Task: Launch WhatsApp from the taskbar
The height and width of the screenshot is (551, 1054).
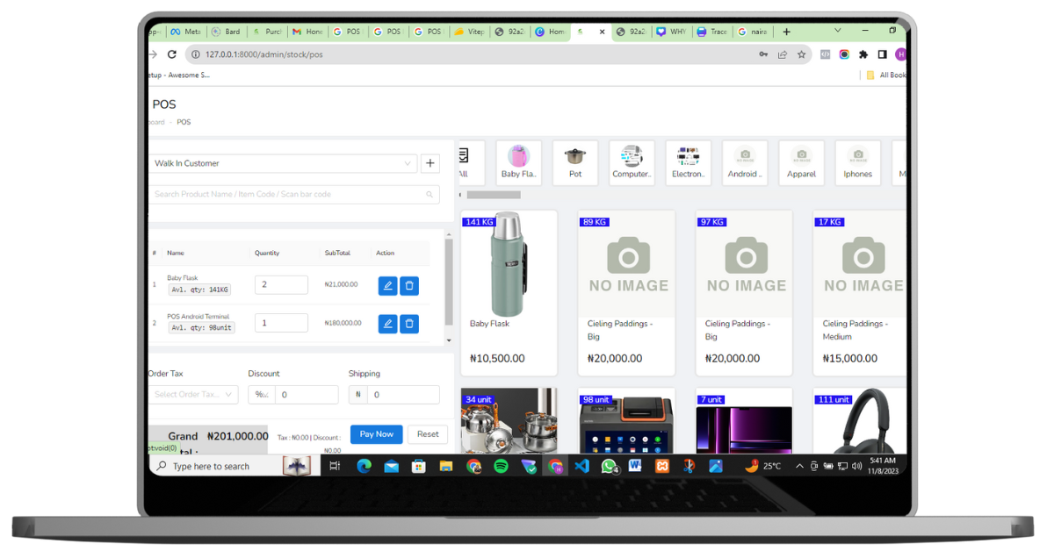Action: click(x=609, y=466)
